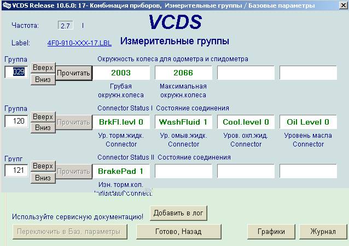Select the value 2003 field
349x246 pixels.
[121, 73]
